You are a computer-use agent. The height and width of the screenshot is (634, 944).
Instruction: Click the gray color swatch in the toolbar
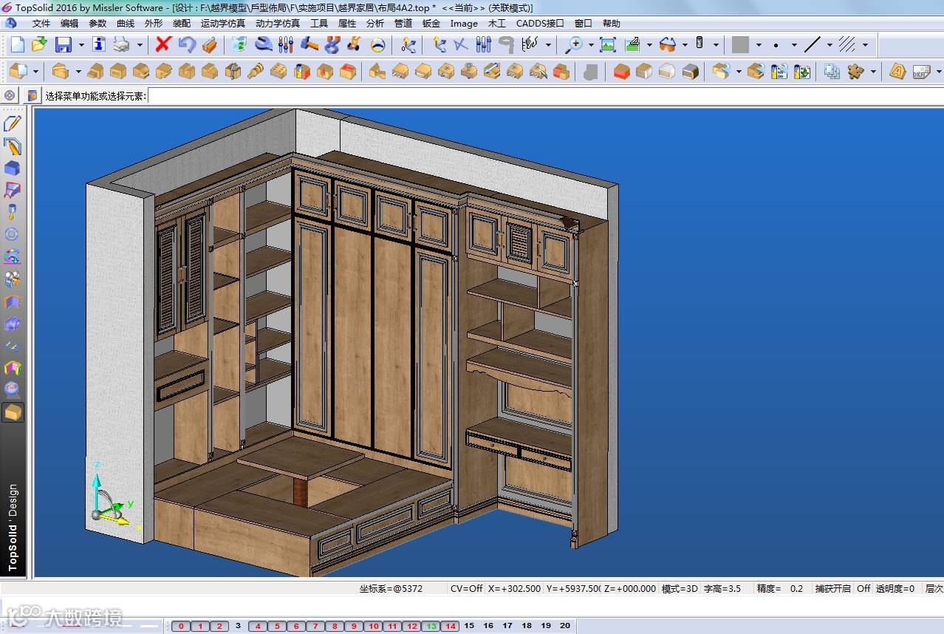point(740,44)
